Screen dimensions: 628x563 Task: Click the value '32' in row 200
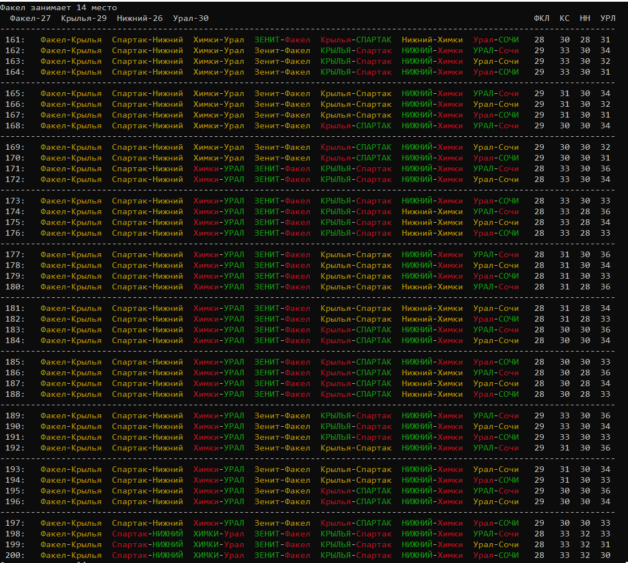(x=585, y=556)
